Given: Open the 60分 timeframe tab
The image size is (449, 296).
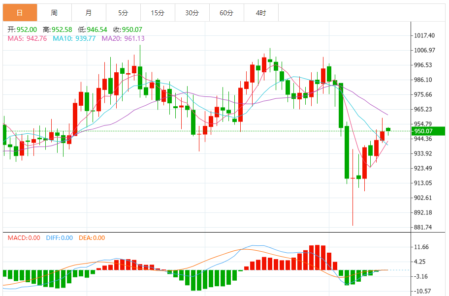Looking at the screenshot, I should 226,13.
